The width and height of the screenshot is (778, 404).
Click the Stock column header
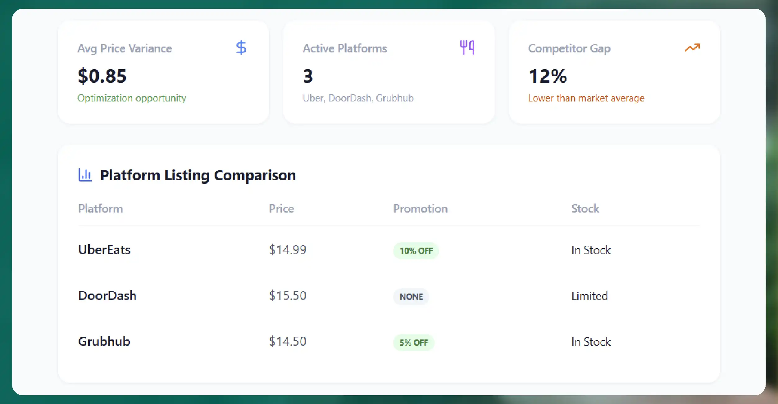click(x=585, y=209)
